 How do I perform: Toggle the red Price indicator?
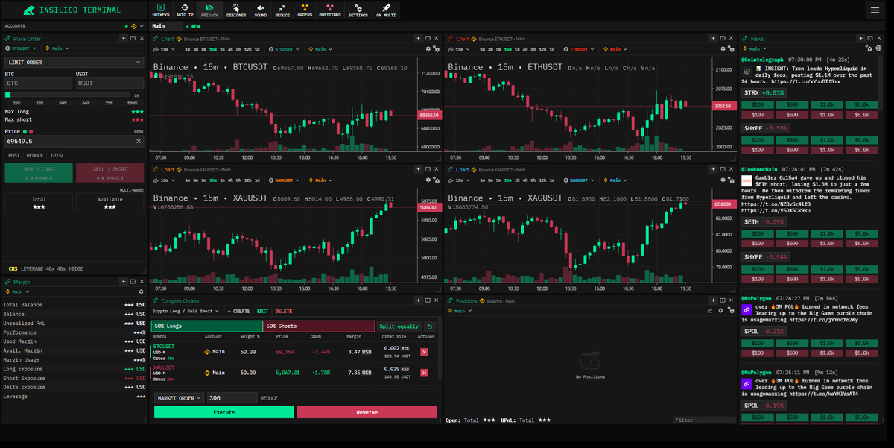pos(32,132)
